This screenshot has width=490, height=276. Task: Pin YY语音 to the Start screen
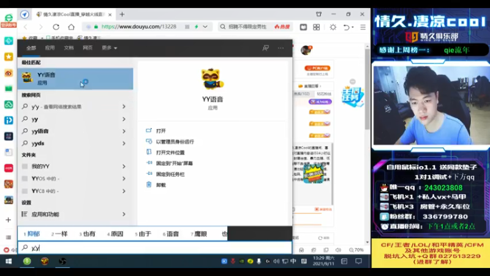pyautogui.click(x=174, y=163)
